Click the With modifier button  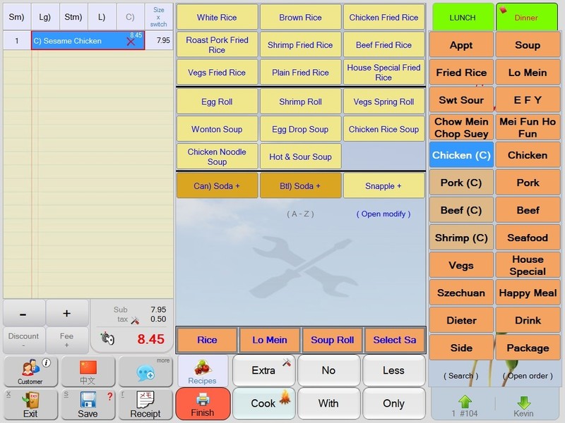pyautogui.click(x=328, y=403)
